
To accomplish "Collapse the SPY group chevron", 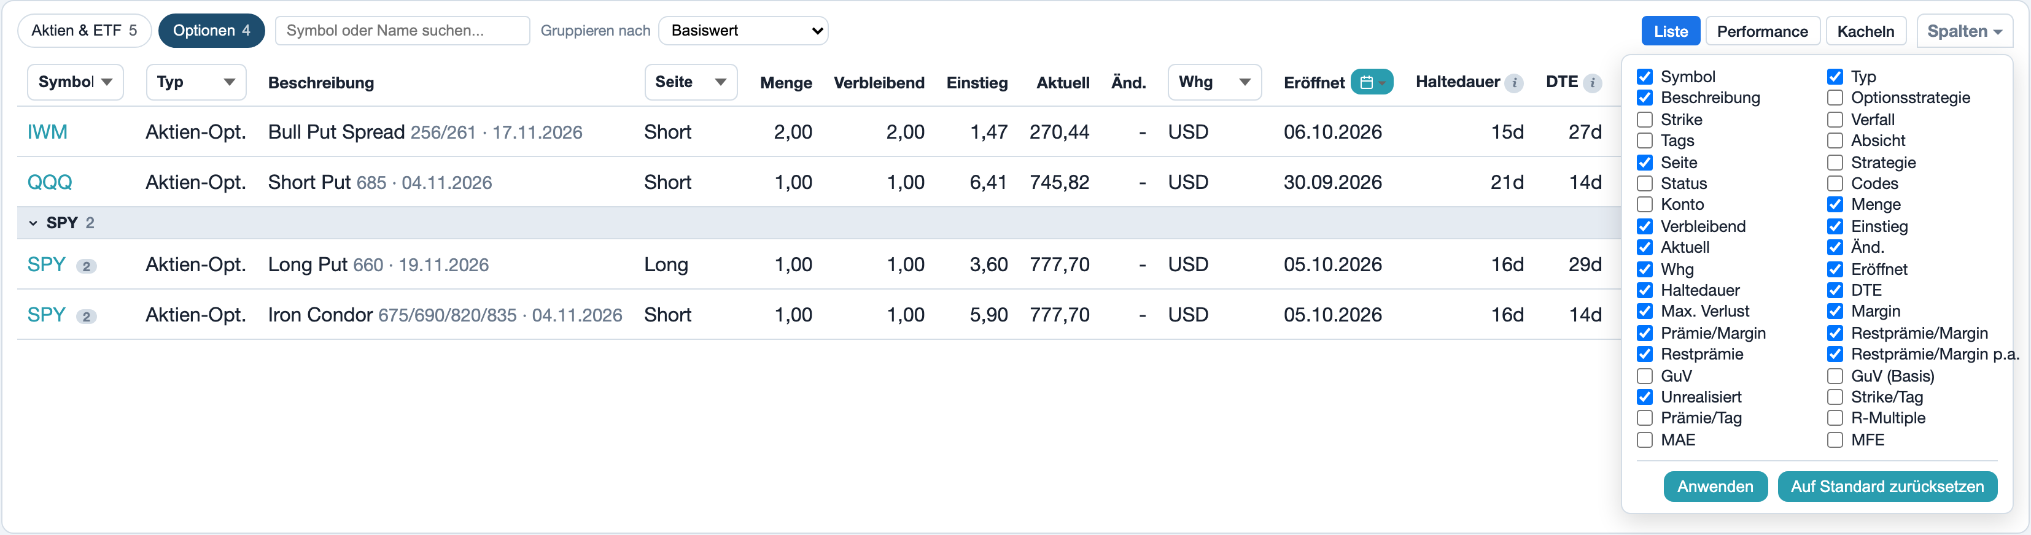I will [33, 223].
